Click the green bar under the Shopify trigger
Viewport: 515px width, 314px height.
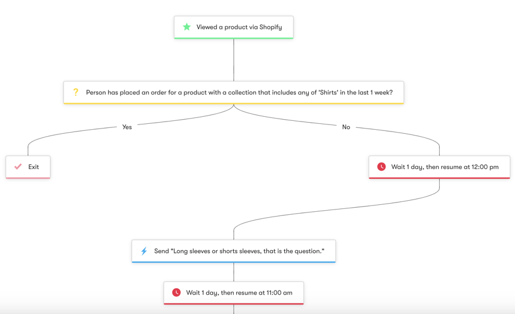234,38
